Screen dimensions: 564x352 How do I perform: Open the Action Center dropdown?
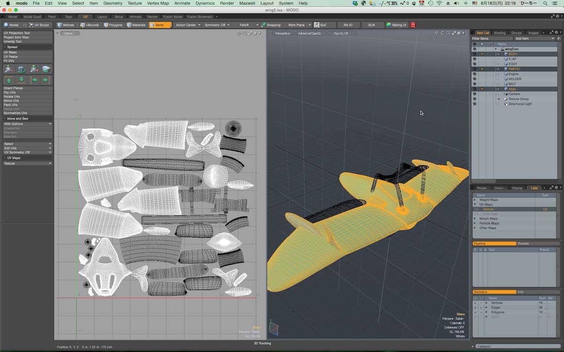point(188,25)
